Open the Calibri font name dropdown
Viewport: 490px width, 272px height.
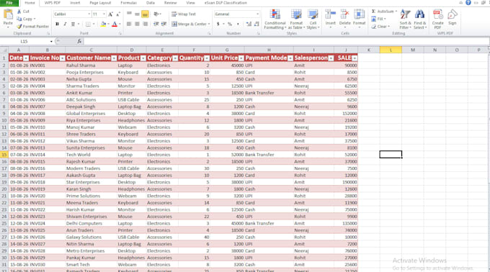(x=89, y=14)
